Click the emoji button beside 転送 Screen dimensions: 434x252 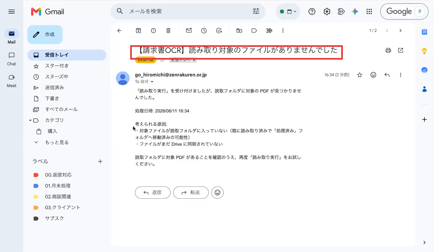[x=218, y=192]
